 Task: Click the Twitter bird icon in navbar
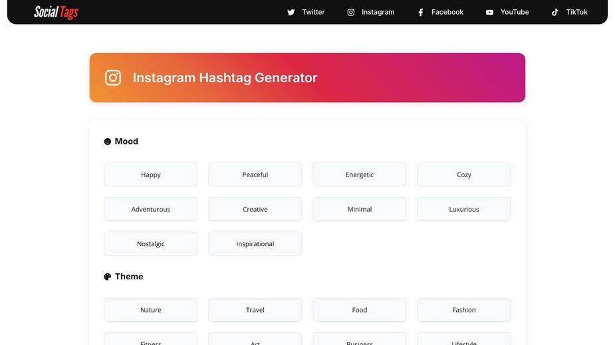(x=291, y=12)
